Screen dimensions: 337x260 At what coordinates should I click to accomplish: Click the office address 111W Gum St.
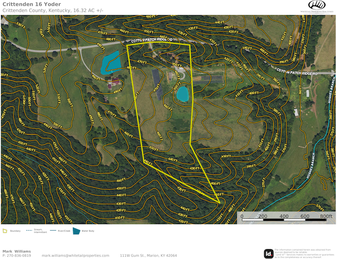point(148,255)
